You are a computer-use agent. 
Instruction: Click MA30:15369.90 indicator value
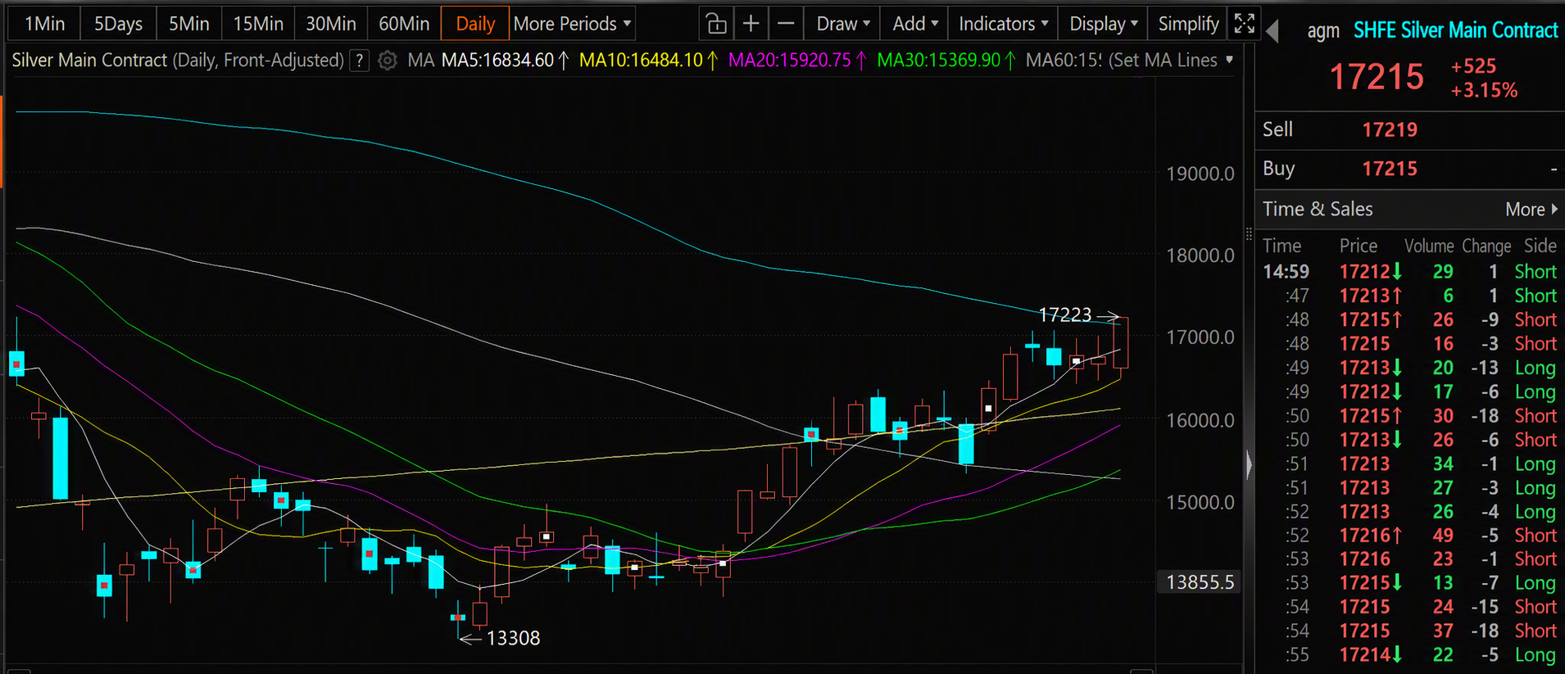pos(946,61)
